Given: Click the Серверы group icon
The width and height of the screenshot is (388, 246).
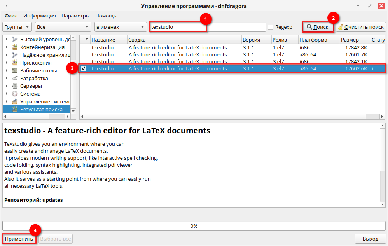Looking at the screenshot, I should (x=15, y=86).
